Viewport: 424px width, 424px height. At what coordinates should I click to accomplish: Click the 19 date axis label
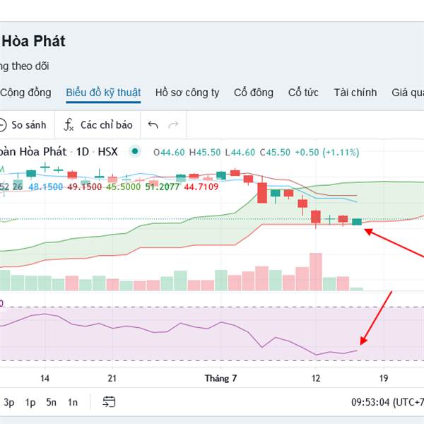pyautogui.click(x=384, y=378)
